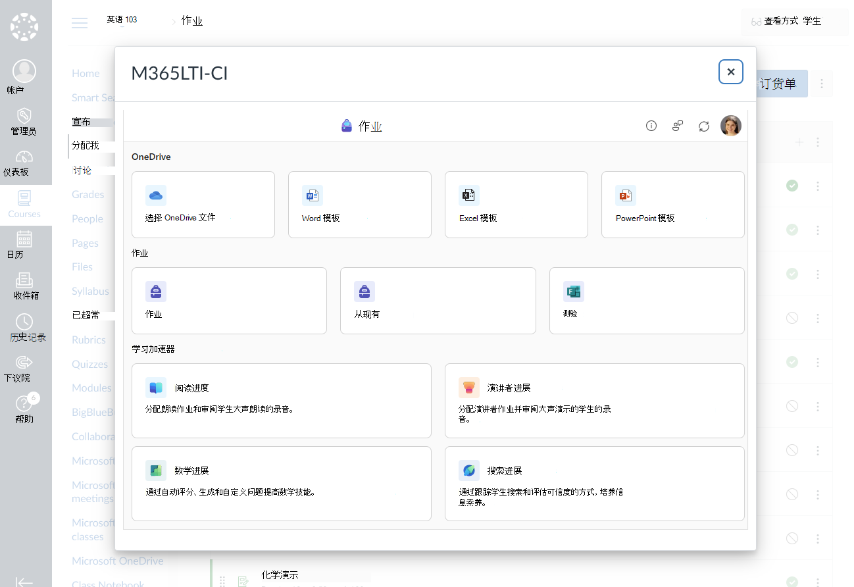
Task: Open 数学进展 math progress card
Action: [282, 484]
